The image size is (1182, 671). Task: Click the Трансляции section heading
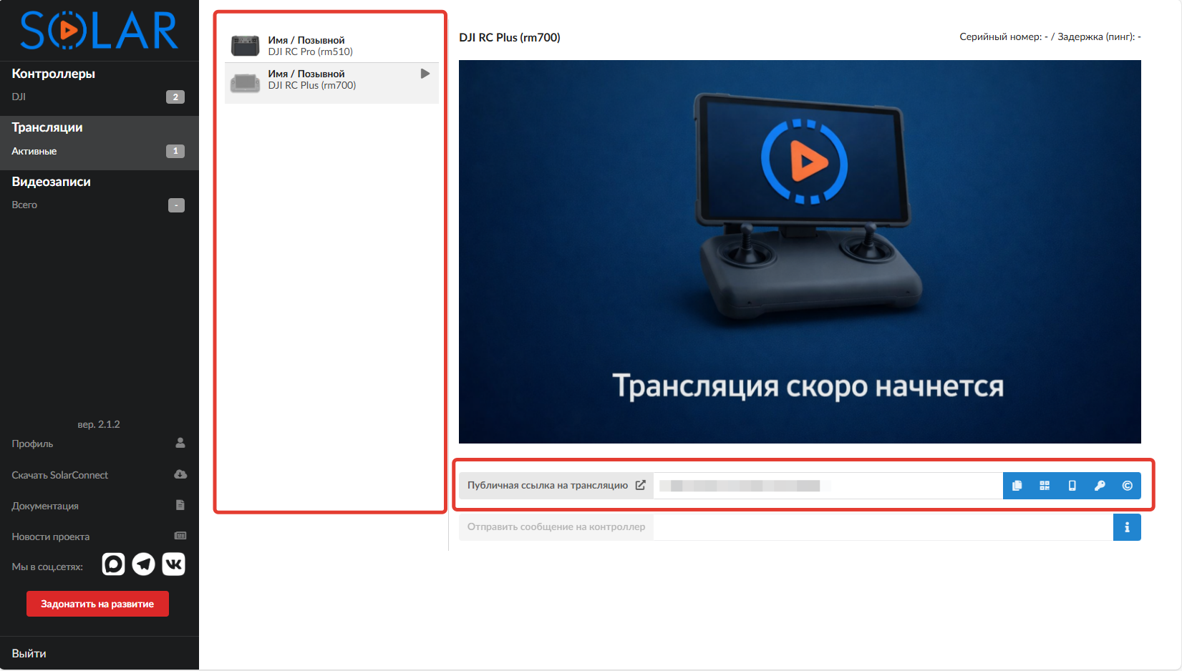(47, 127)
